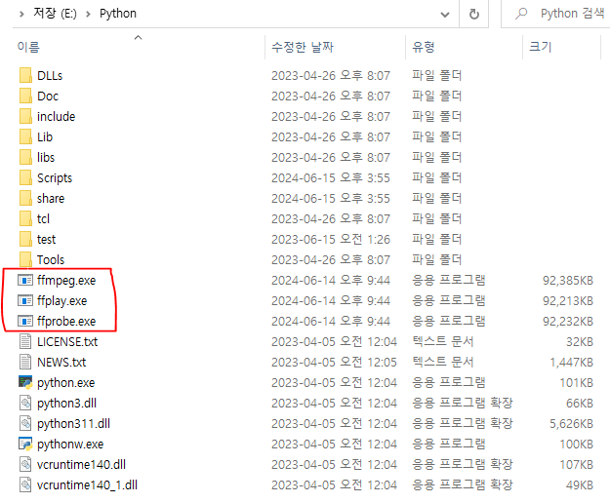This screenshot has height=503, width=610.
Task: Click the ffmpeg.exe application icon
Action: (x=25, y=280)
